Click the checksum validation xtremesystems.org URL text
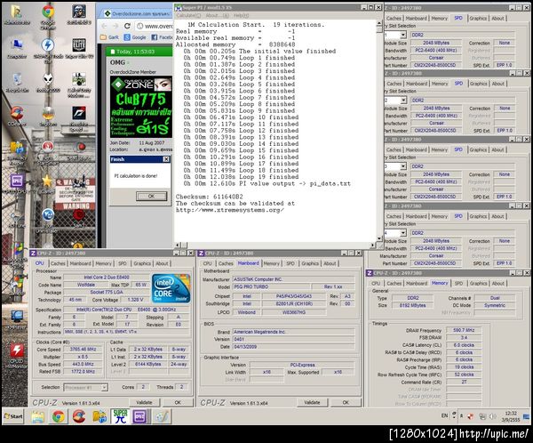Screen dimensions: 533x443 tap(230, 210)
